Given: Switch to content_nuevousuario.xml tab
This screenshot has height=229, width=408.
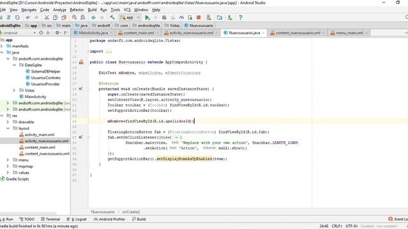Looking at the screenshot, I should 298,32.
